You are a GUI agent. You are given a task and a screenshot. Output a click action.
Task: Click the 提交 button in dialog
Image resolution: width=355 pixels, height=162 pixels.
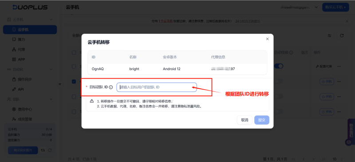[x=262, y=120]
